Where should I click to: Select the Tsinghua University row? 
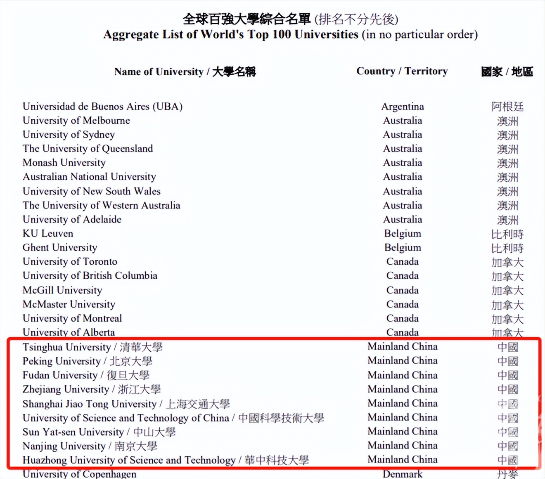92,347
